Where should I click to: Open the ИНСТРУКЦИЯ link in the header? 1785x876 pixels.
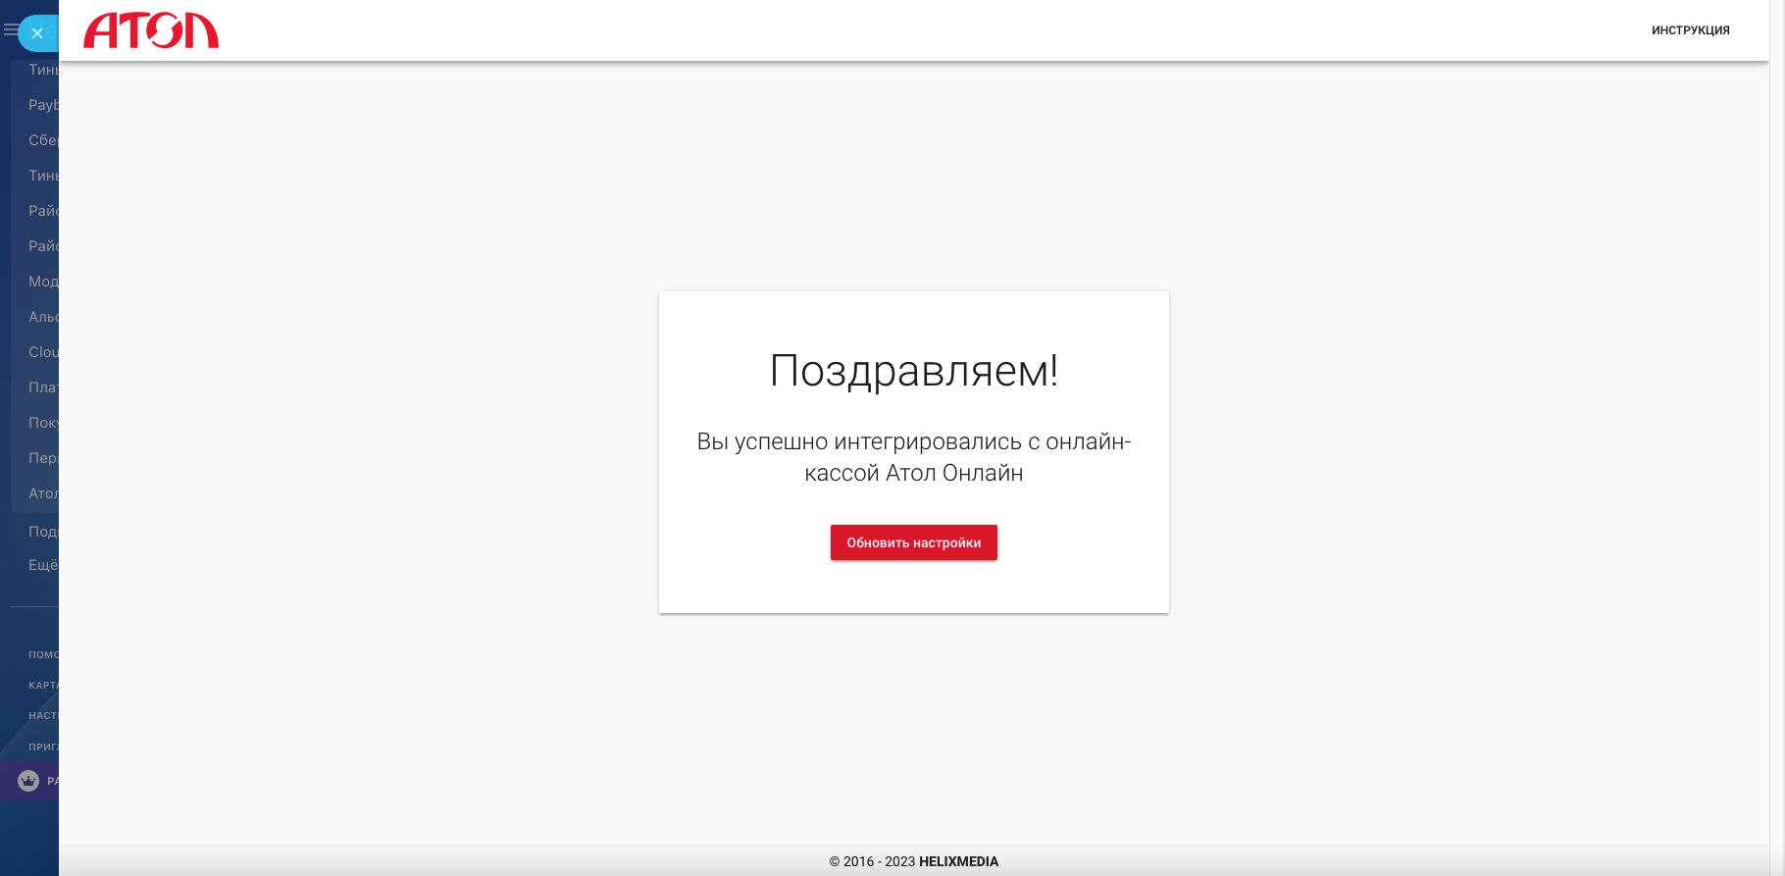pyautogui.click(x=1690, y=30)
